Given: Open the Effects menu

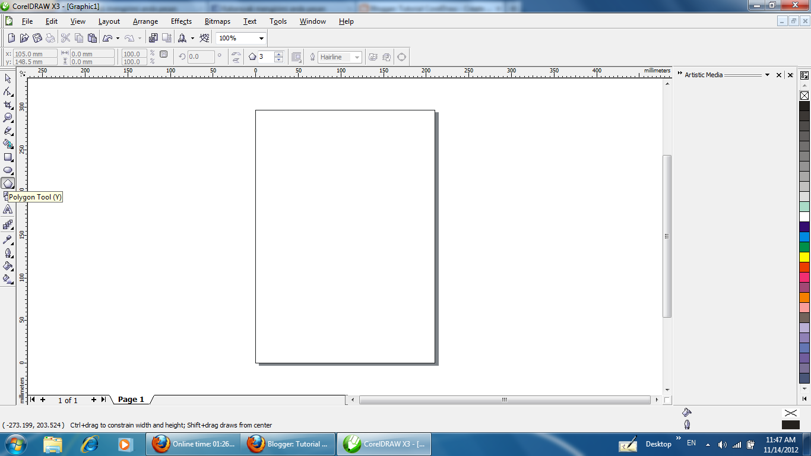Looking at the screenshot, I should pos(181,21).
